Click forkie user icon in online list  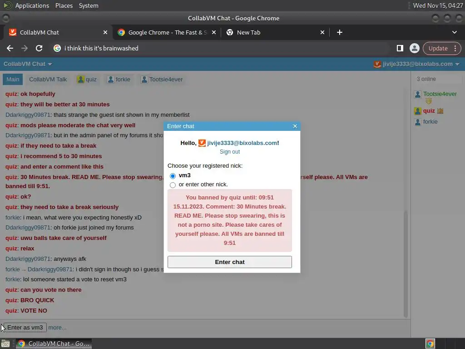[x=418, y=122]
